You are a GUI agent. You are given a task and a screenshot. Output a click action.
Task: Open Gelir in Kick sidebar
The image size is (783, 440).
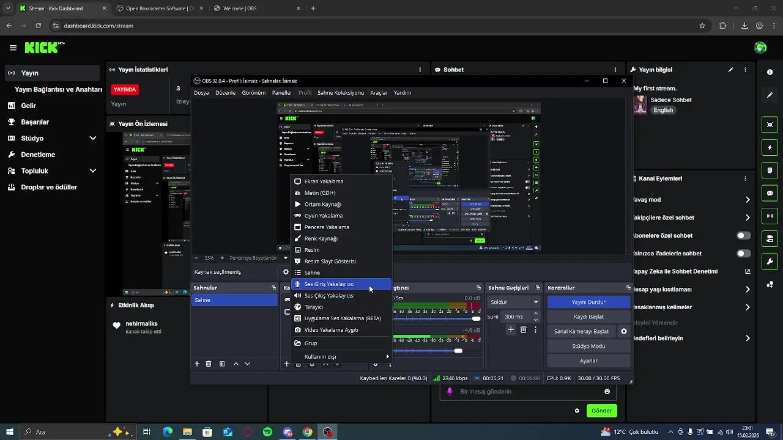[28, 106]
